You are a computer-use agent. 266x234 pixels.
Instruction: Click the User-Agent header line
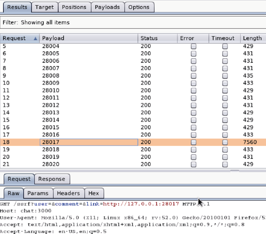tap(133, 218)
